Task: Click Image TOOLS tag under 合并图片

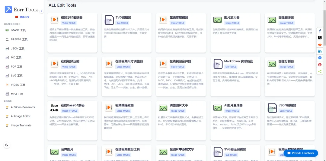Action: coord(69,155)
